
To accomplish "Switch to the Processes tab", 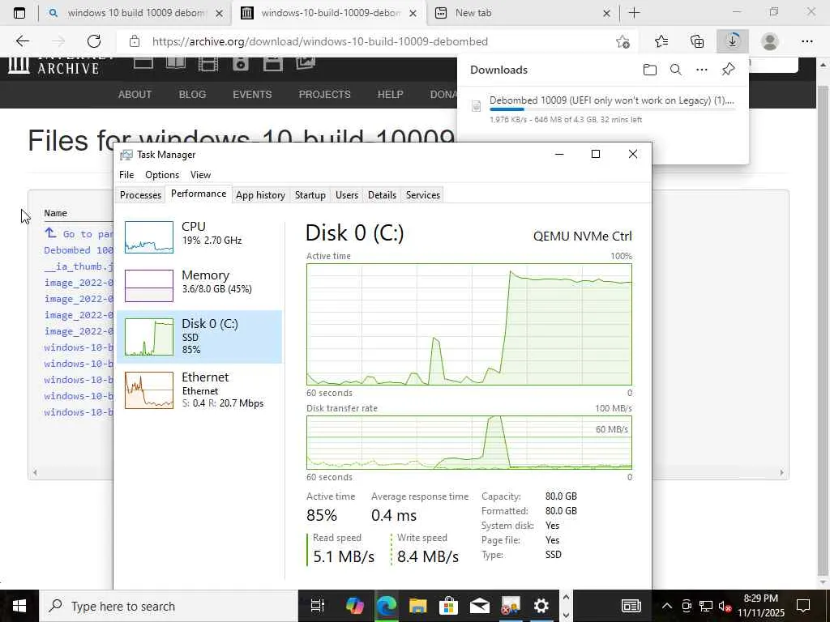I will pos(140,195).
